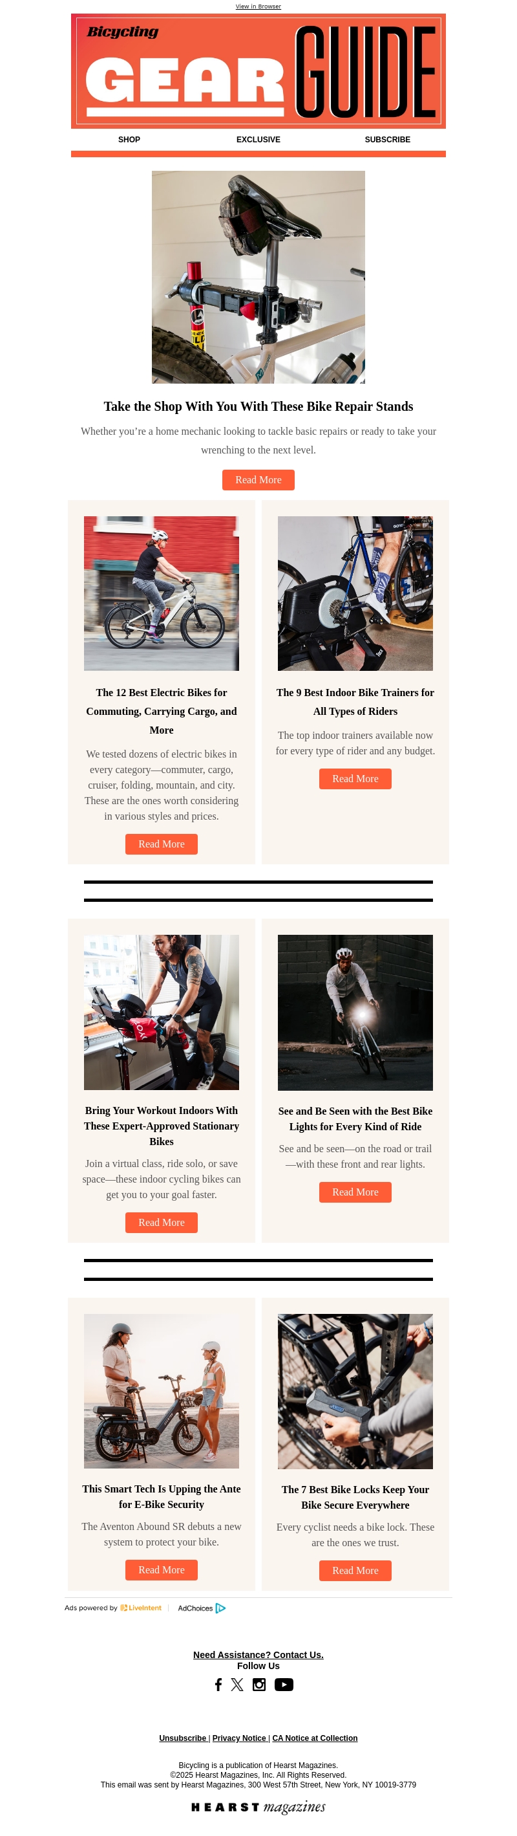Open the X (Twitter) social icon
Image resolution: width=517 pixels, height=1836 pixels.
(237, 1684)
